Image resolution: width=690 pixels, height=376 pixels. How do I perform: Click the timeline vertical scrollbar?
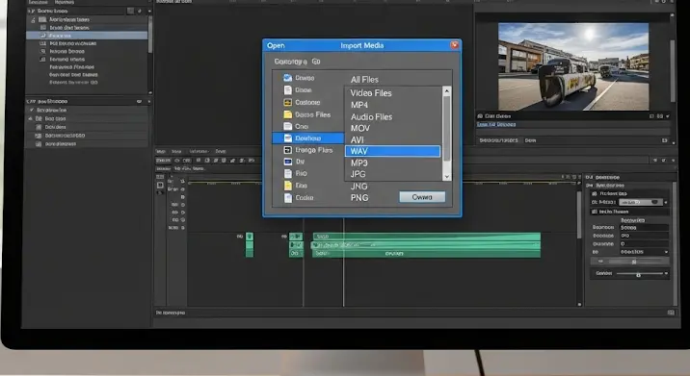(579, 215)
